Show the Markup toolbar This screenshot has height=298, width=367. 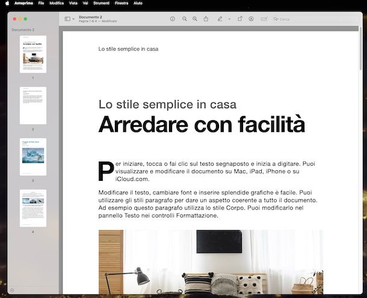pyautogui.click(x=251, y=19)
